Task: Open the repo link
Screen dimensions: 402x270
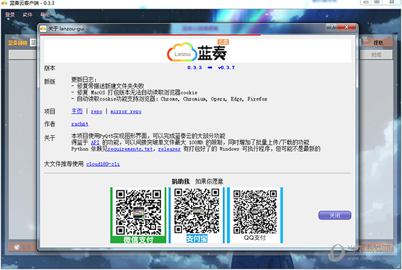Action: point(96,111)
